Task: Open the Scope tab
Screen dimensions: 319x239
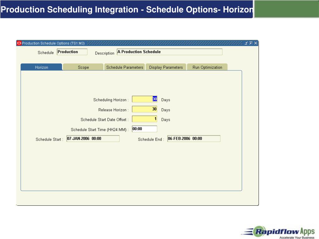Action: pyautogui.click(x=83, y=67)
